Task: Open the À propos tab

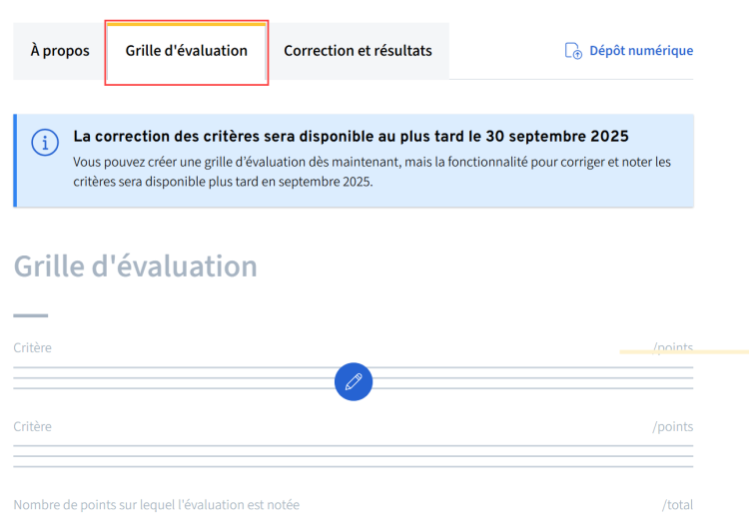Action: tap(60, 51)
